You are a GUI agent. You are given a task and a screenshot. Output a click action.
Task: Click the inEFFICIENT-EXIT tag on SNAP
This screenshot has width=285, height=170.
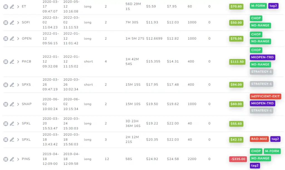[x=265, y=96]
